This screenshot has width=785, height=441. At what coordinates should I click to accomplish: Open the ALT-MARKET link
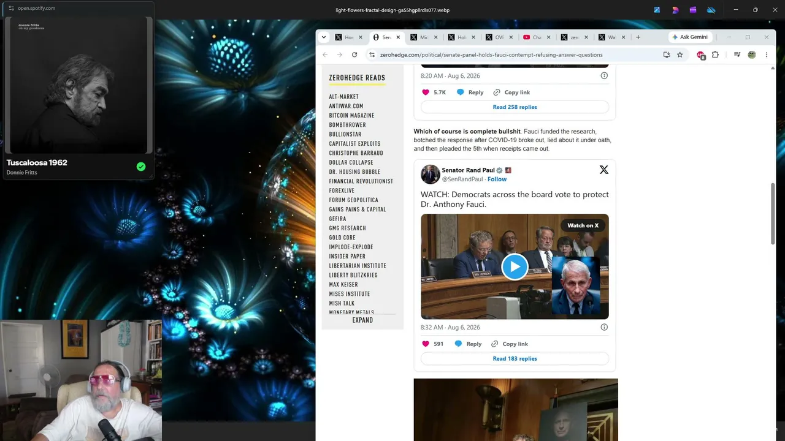[x=343, y=97]
